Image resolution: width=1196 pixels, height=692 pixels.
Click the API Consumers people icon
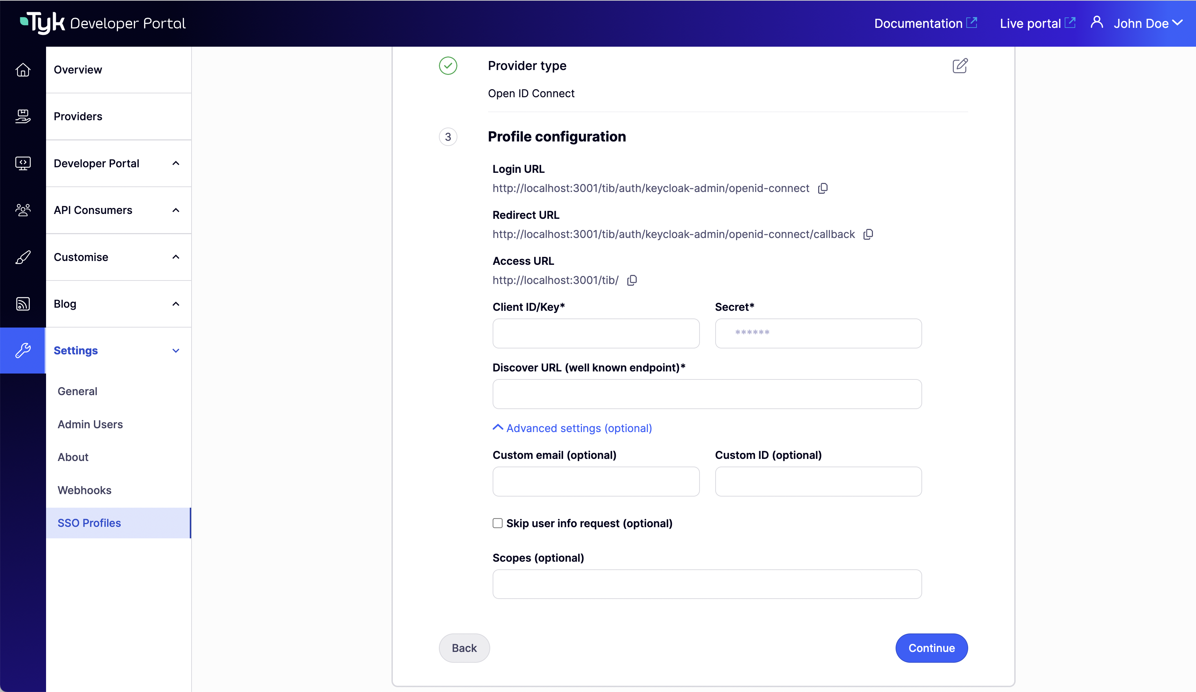tap(22, 210)
